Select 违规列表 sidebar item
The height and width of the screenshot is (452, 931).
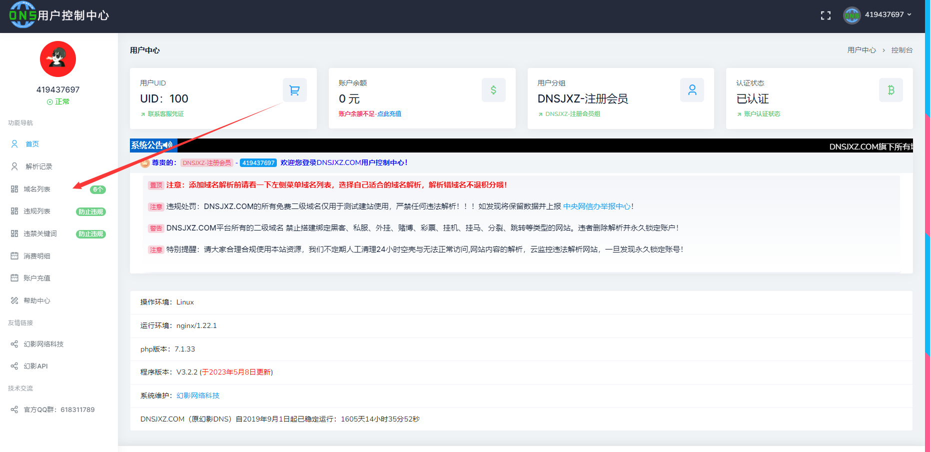(x=37, y=211)
